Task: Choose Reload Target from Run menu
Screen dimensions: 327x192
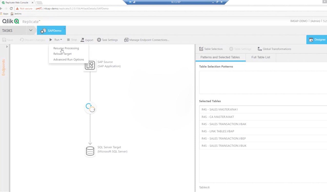Action: 63,54
